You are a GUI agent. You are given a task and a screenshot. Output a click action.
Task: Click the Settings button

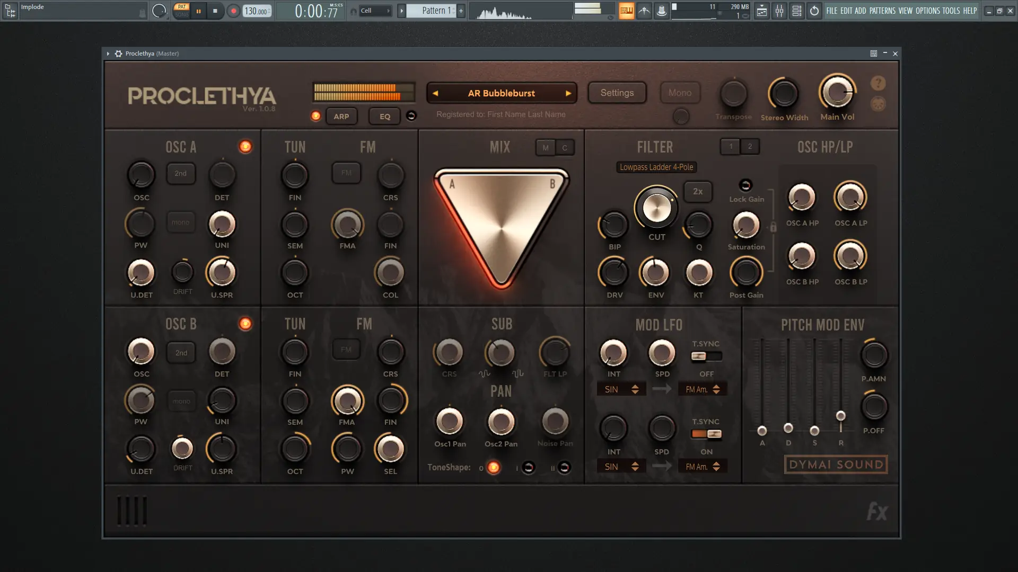click(617, 93)
